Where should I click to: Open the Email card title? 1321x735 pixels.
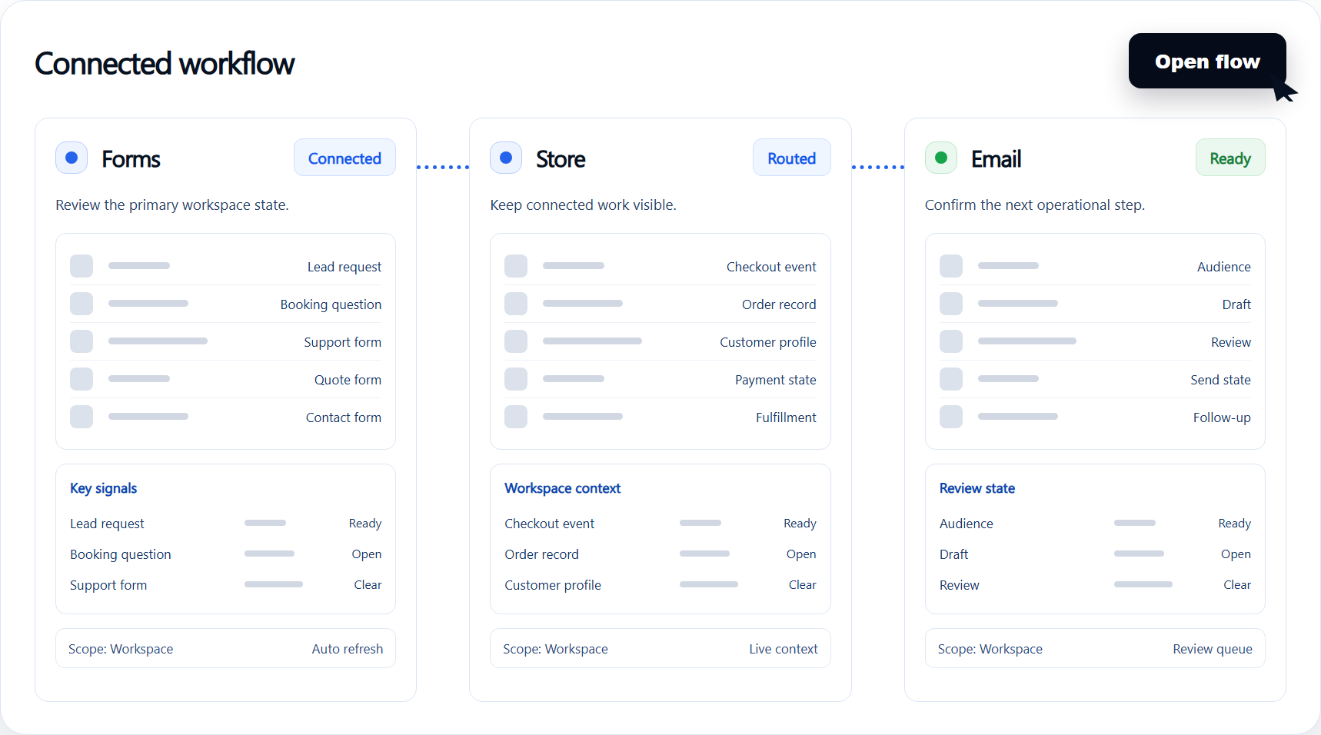[x=996, y=159]
